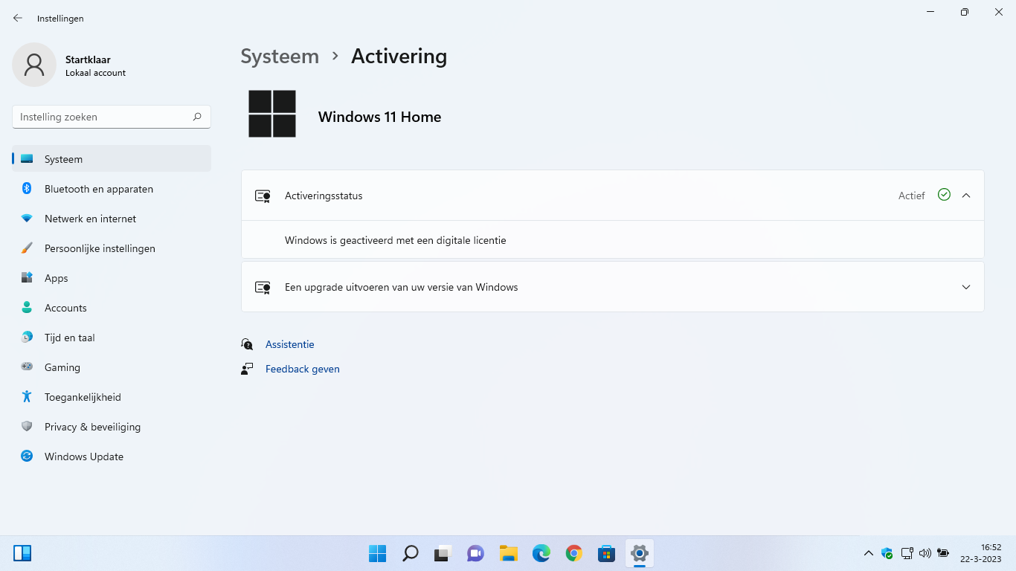Close the Instellingen window
Viewport: 1016px width, 571px height.
999,12
